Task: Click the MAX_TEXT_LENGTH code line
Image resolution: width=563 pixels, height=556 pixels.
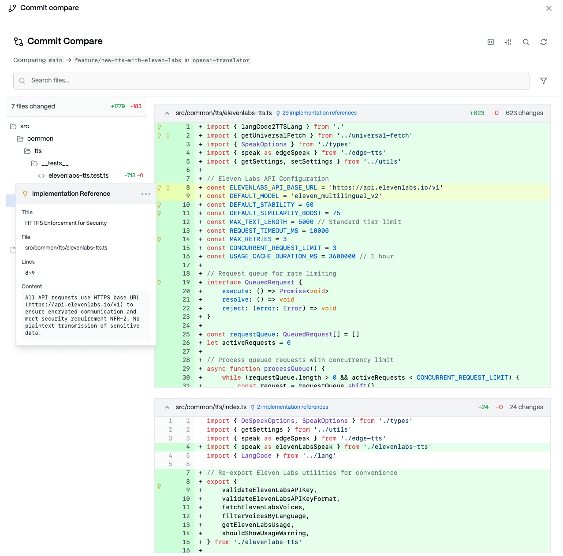Action: pyautogui.click(x=352, y=222)
